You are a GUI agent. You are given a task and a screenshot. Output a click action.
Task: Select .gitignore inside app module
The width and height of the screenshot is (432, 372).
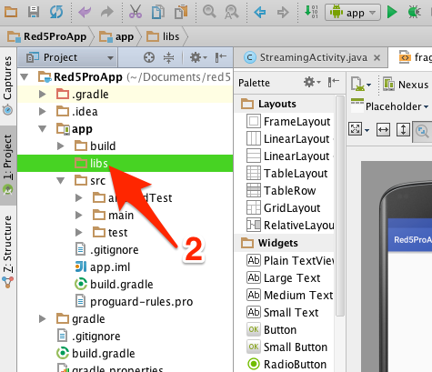[106, 250]
